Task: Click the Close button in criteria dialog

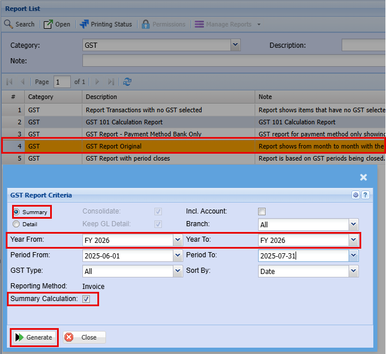Action: click(84, 337)
